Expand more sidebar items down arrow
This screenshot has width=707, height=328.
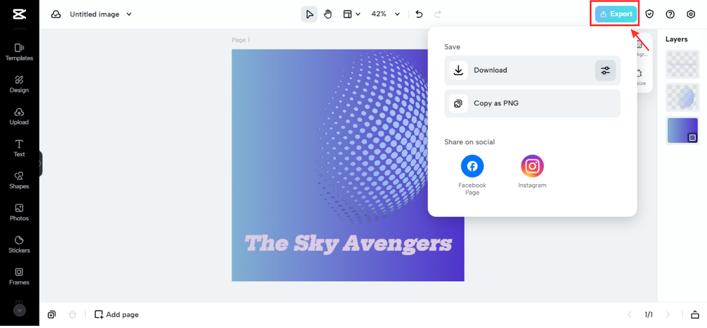[19, 310]
